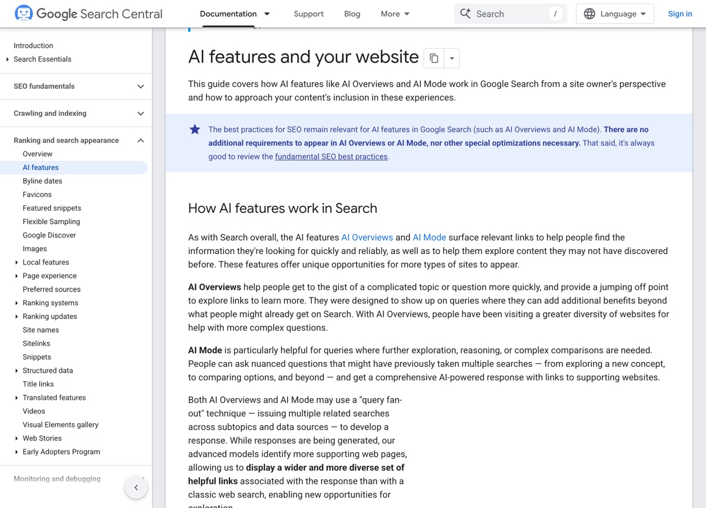Viewport: 706px width, 508px height.
Task: Open Flexible Sampling in the sidebar
Action: click(51, 222)
